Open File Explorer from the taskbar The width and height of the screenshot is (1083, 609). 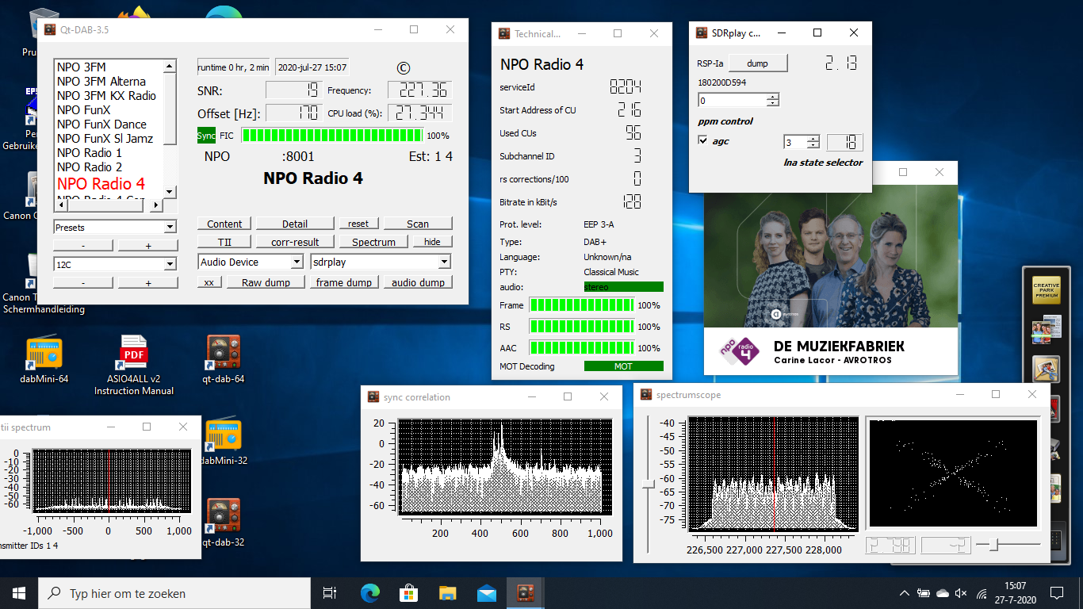[448, 593]
